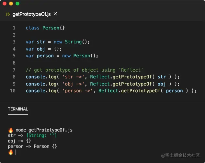
Task: Click the green maximize window button
Action: point(17,4)
